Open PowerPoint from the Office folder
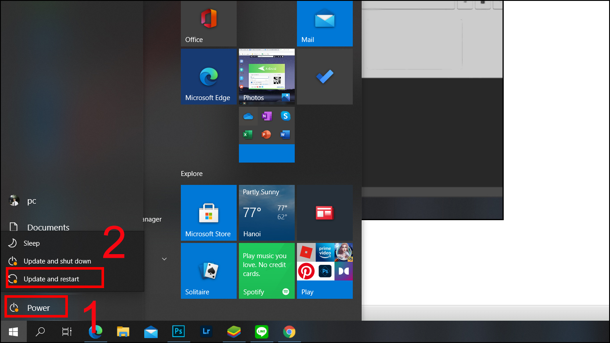The height and width of the screenshot is (343, 610). tap(266, 134)
